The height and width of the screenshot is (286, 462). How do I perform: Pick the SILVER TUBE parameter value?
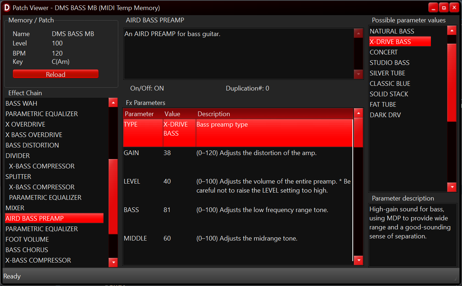click(387, 73)
